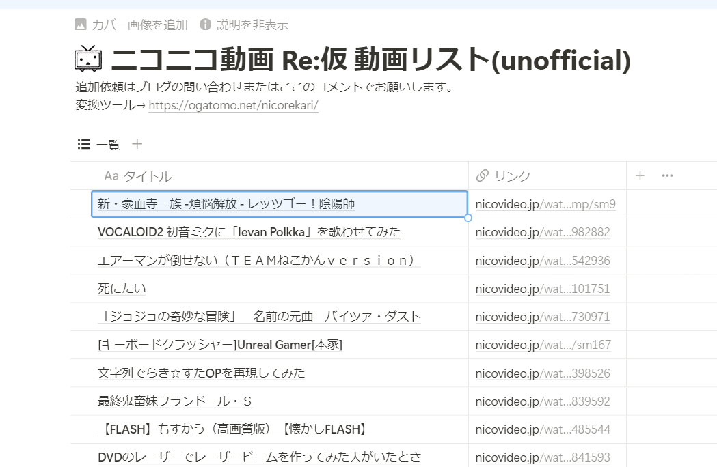The height and width of the screenshot is (467, 717).
Task: Open ジョジョの奇妙な冒険 row title
Action: coord(259,317)
